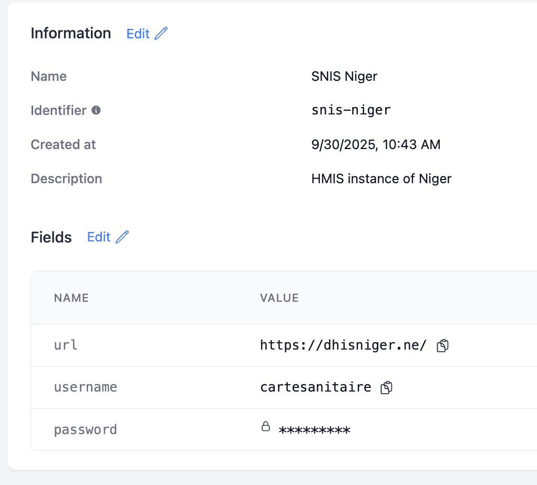Image resolution: width=537 pixels, height=485 pixels.
Task: Click the lock icon beside the password
Action: coord(266,426)
